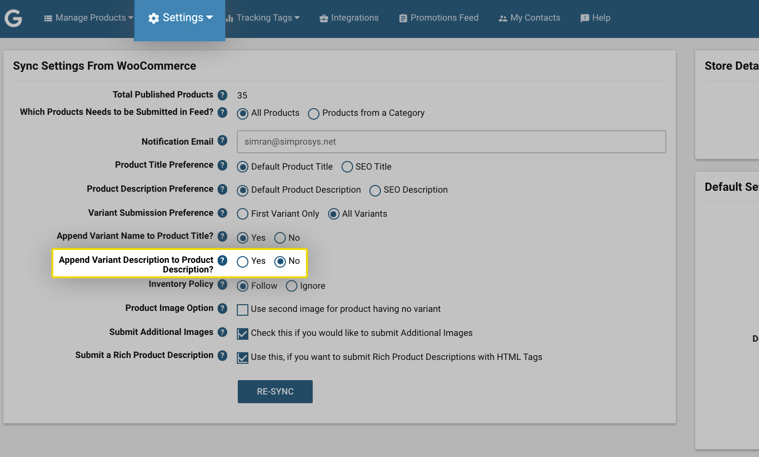
Task: Select No for Append Variant Description
Action: [x=280, y=261]
